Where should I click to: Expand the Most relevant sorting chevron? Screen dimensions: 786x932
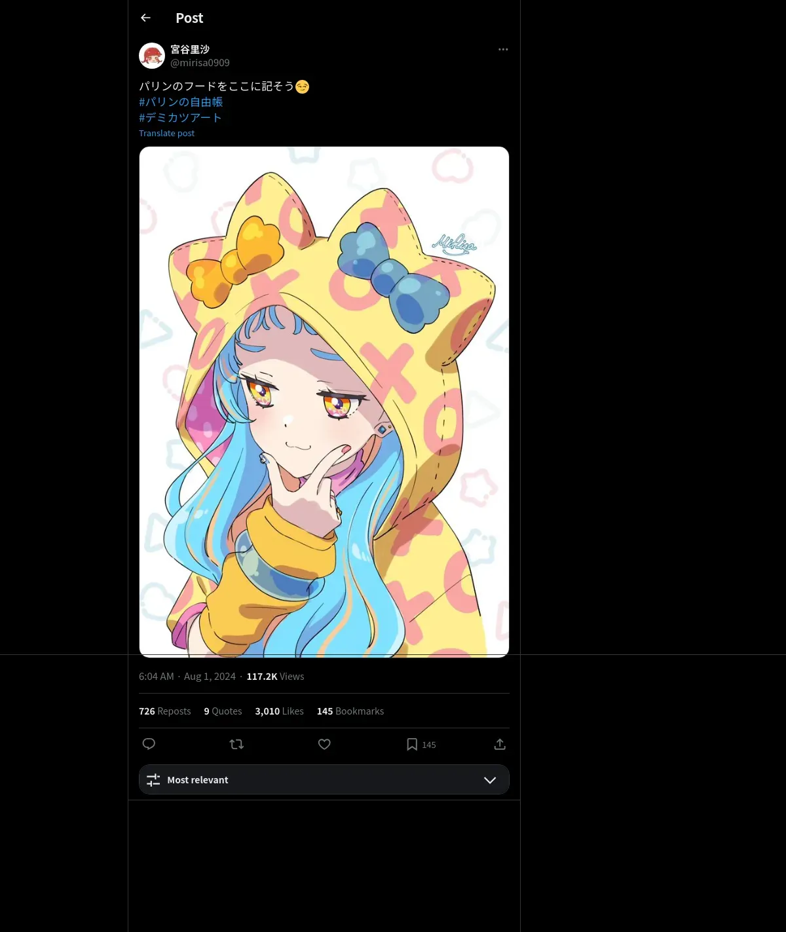click(x=490, y=780)
